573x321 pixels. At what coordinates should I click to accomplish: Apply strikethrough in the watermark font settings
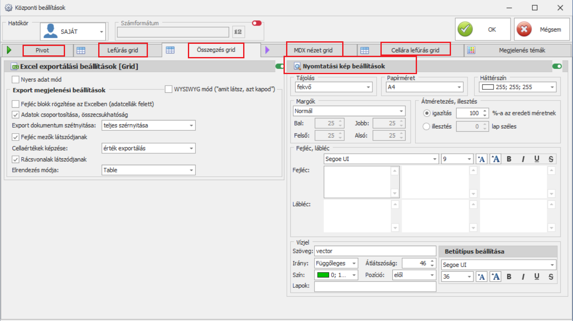pos(551,277)
